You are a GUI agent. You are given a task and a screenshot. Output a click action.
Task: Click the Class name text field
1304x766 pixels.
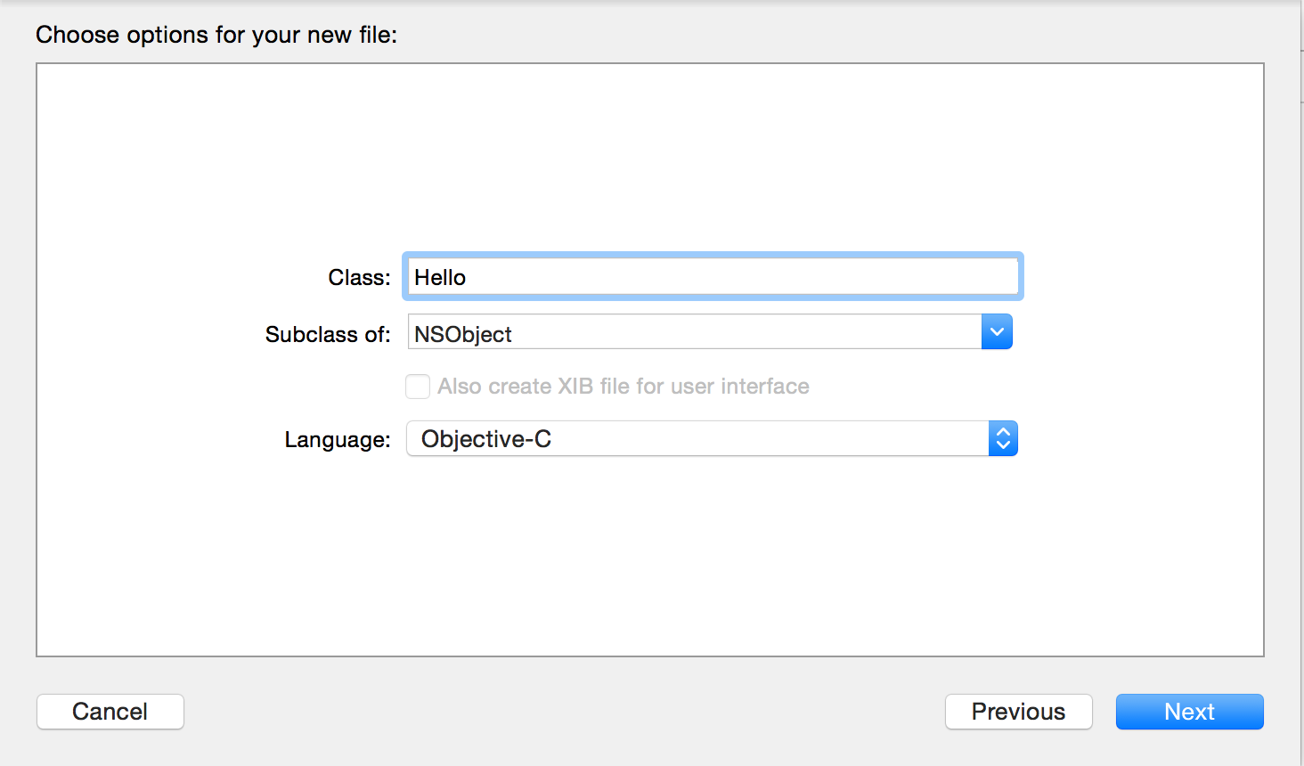click(713, 277)
